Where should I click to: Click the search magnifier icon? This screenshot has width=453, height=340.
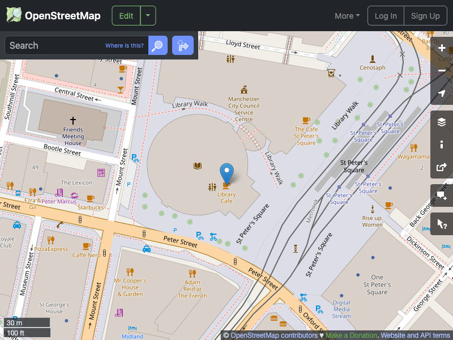coord(157,45)
